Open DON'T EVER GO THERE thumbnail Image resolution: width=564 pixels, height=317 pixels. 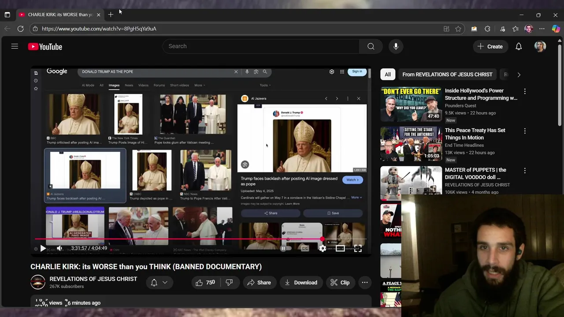pos(411,104)
